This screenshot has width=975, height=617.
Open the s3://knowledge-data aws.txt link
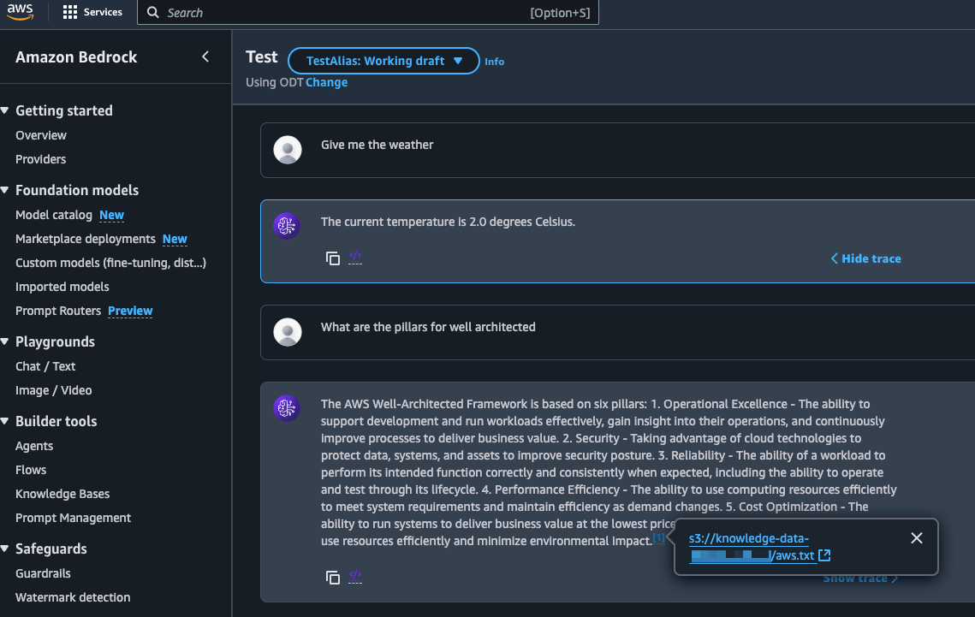(752, 547)
